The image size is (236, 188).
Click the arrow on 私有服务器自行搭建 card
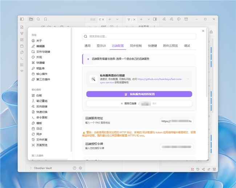click(188, 79)
